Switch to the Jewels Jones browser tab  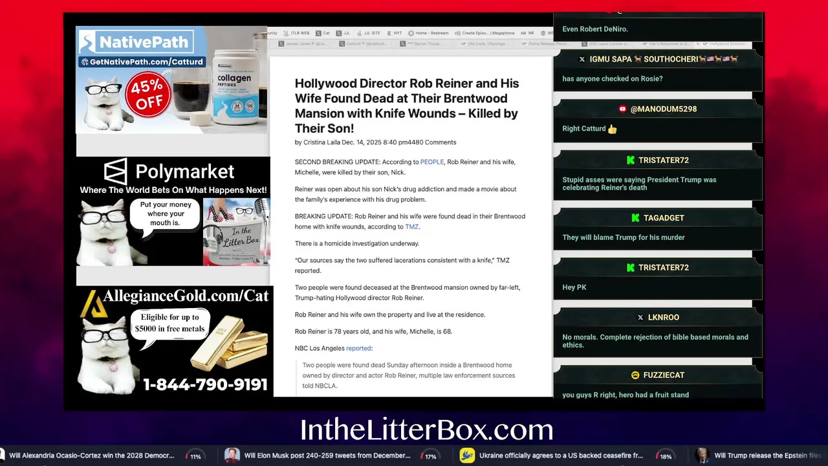(x=303, y=44)
